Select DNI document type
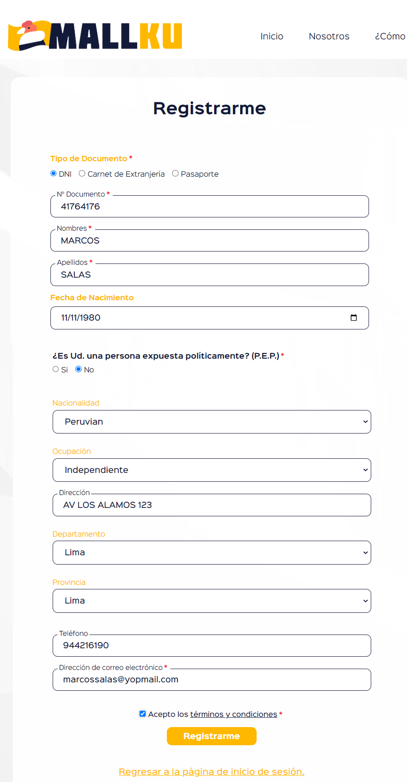The image size is (415, 782). [54, 174]
